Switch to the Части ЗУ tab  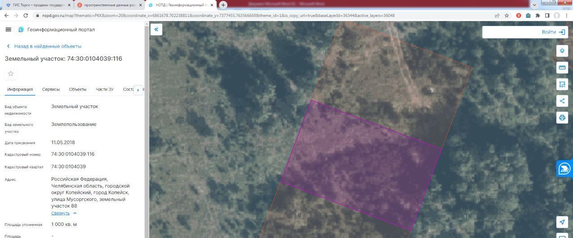(x=105, y=89)
